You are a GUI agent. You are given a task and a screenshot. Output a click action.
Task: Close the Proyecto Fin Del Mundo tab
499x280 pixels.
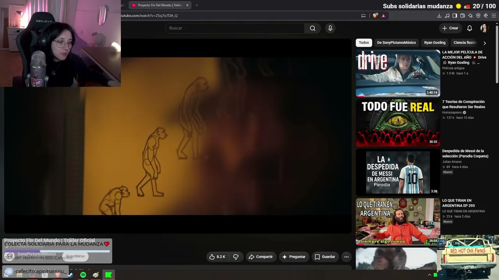pos(187,5)
